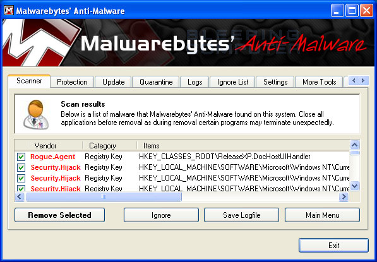Click the doctor avatar icon beside Scan results

pos(36,114)
